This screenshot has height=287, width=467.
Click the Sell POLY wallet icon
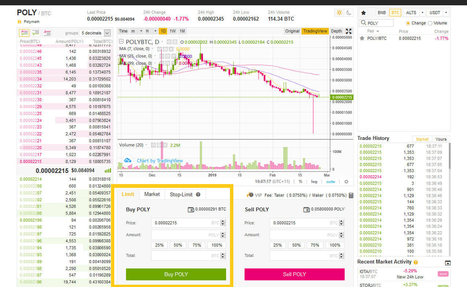307,210
